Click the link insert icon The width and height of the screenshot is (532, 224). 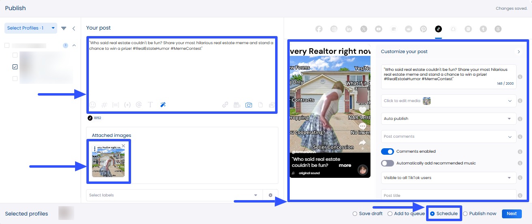[x=225, y=105]
